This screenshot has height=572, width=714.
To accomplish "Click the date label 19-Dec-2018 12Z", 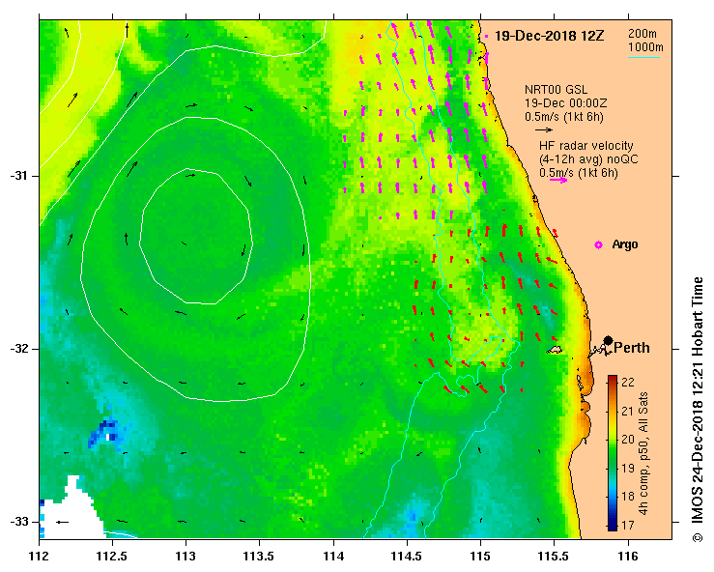I will pos(549,36).
